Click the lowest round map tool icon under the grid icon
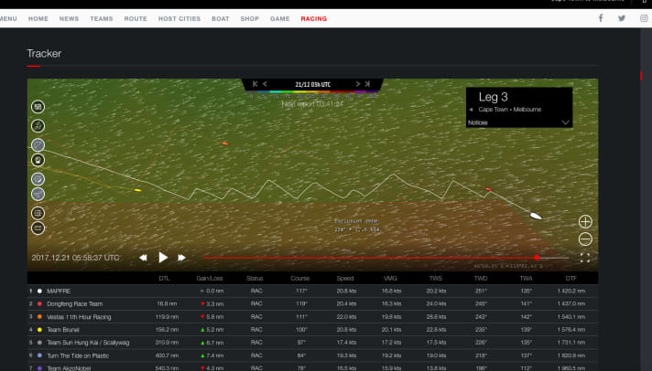The width and height of the screenshot is (652, 371). pyautogui.click(x=38, y=228)
